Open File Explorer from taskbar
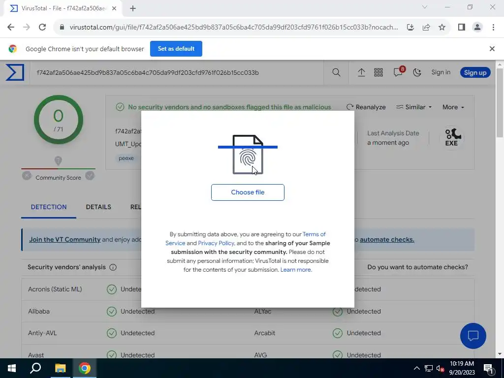This screenshot has width=504, height=378. 60,368
